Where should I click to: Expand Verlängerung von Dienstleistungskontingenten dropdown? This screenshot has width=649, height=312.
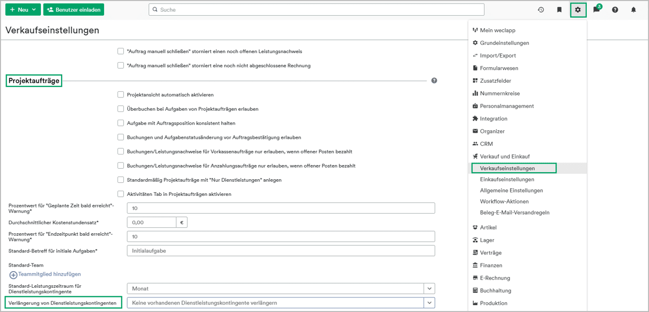pos(429,303)
